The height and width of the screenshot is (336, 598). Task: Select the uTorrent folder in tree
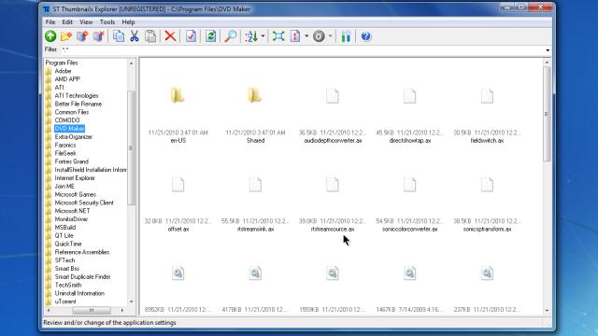[x=65, y=301]
